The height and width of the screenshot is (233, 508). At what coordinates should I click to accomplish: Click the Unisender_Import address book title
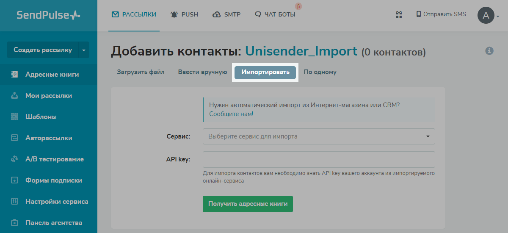click(301, 51)
